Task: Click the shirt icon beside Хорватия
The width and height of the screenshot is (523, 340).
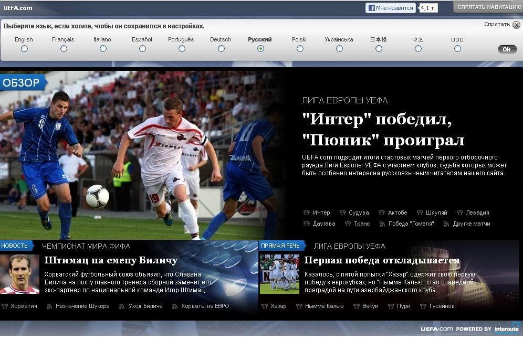Action: click(x=5, y=306)
